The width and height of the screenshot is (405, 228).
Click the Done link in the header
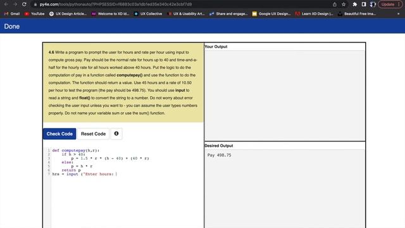(11, 27)
